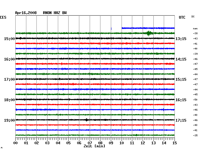199x151 pixels.
Task: Click the seismic burst on the top green trace
Action: click(x=148, y=33)
